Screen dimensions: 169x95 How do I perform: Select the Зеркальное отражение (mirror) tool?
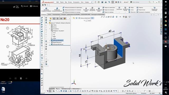point(143,12)
